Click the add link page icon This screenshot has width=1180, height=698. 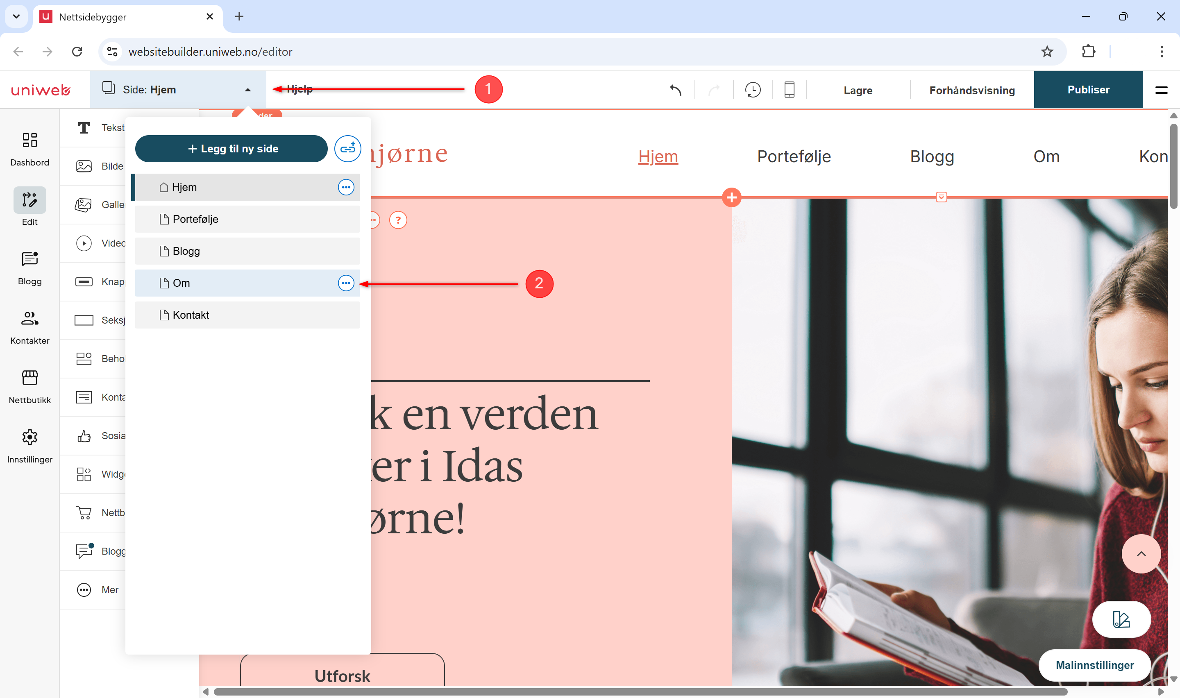[347, 149]
